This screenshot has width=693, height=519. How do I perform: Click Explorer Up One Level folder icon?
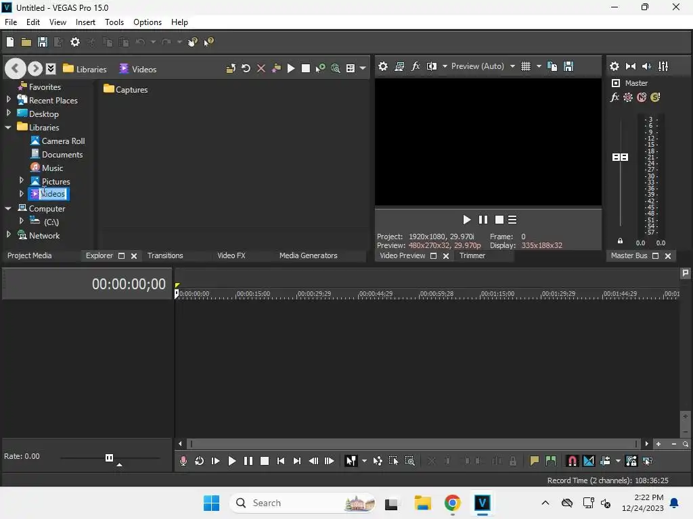tap(231, 68)
